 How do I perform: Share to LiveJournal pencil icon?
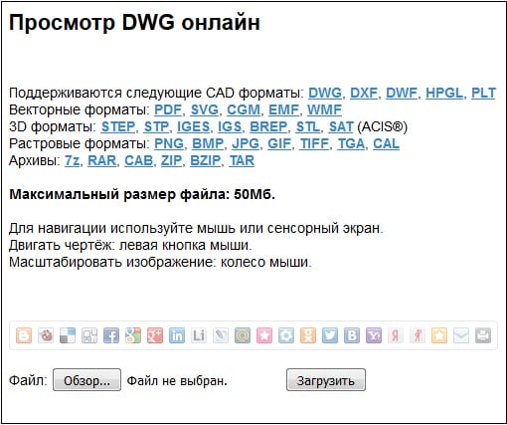click(x=221, y=335)
